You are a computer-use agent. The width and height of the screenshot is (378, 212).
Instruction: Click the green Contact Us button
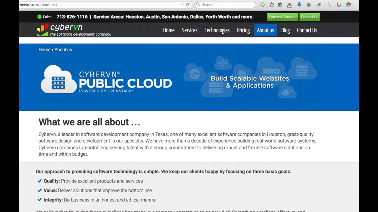(309, 17)
